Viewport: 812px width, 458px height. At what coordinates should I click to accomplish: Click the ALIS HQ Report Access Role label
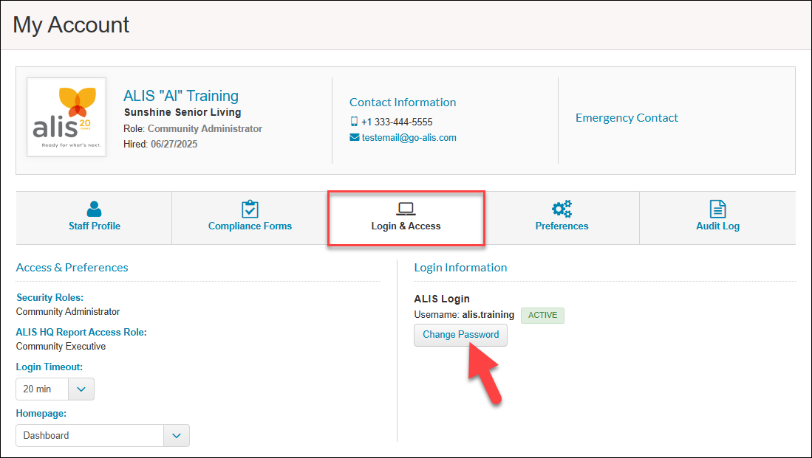[x=81, y=333]
